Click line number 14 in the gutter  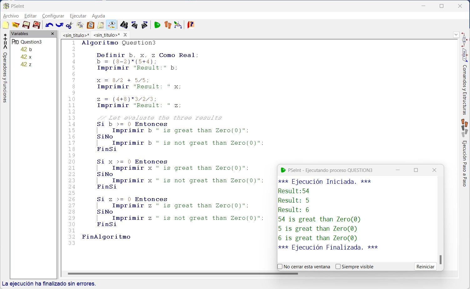pos(72,124)
